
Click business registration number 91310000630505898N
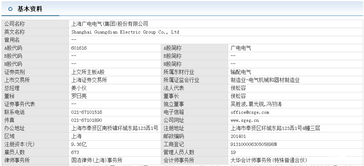point(254,144)
